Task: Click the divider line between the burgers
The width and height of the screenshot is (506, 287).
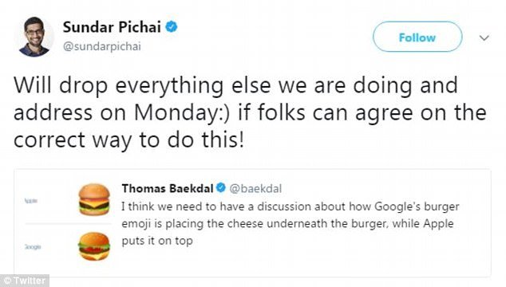Action: point(68,223)
